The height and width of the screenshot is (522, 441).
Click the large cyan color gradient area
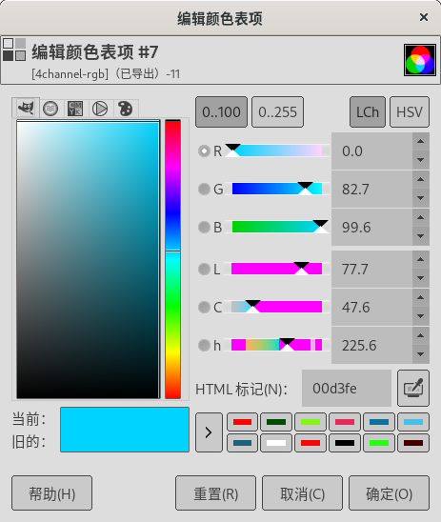(x=89, y=259)
